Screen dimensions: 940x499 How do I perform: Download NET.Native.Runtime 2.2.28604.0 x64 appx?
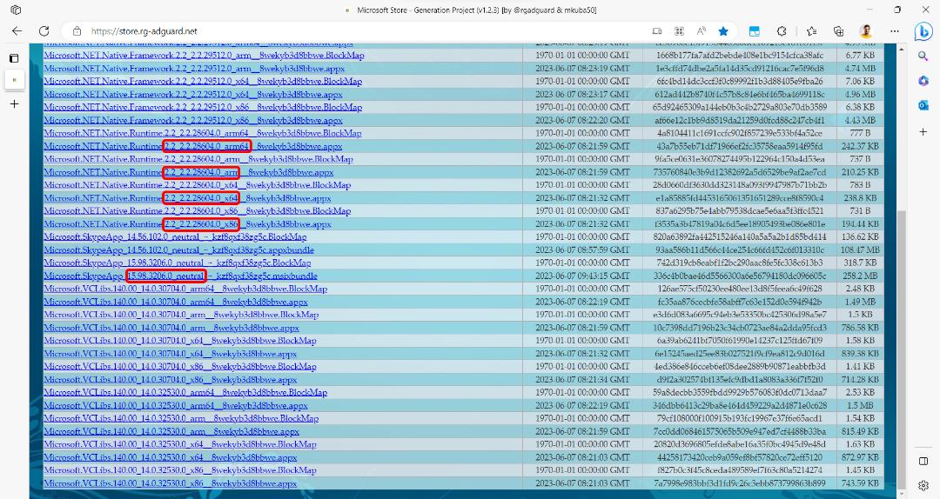pyautogui.click(x=187, y=197)
